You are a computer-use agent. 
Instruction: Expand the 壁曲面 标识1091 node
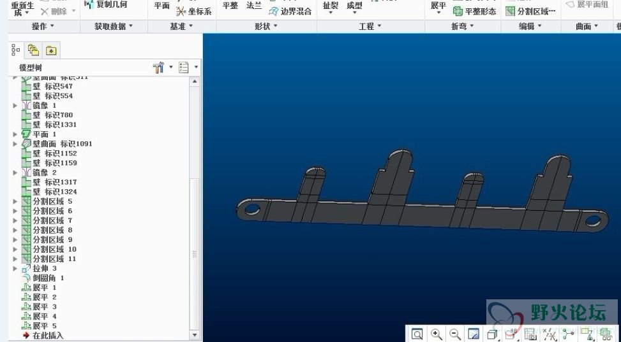(x=15, y=144)
